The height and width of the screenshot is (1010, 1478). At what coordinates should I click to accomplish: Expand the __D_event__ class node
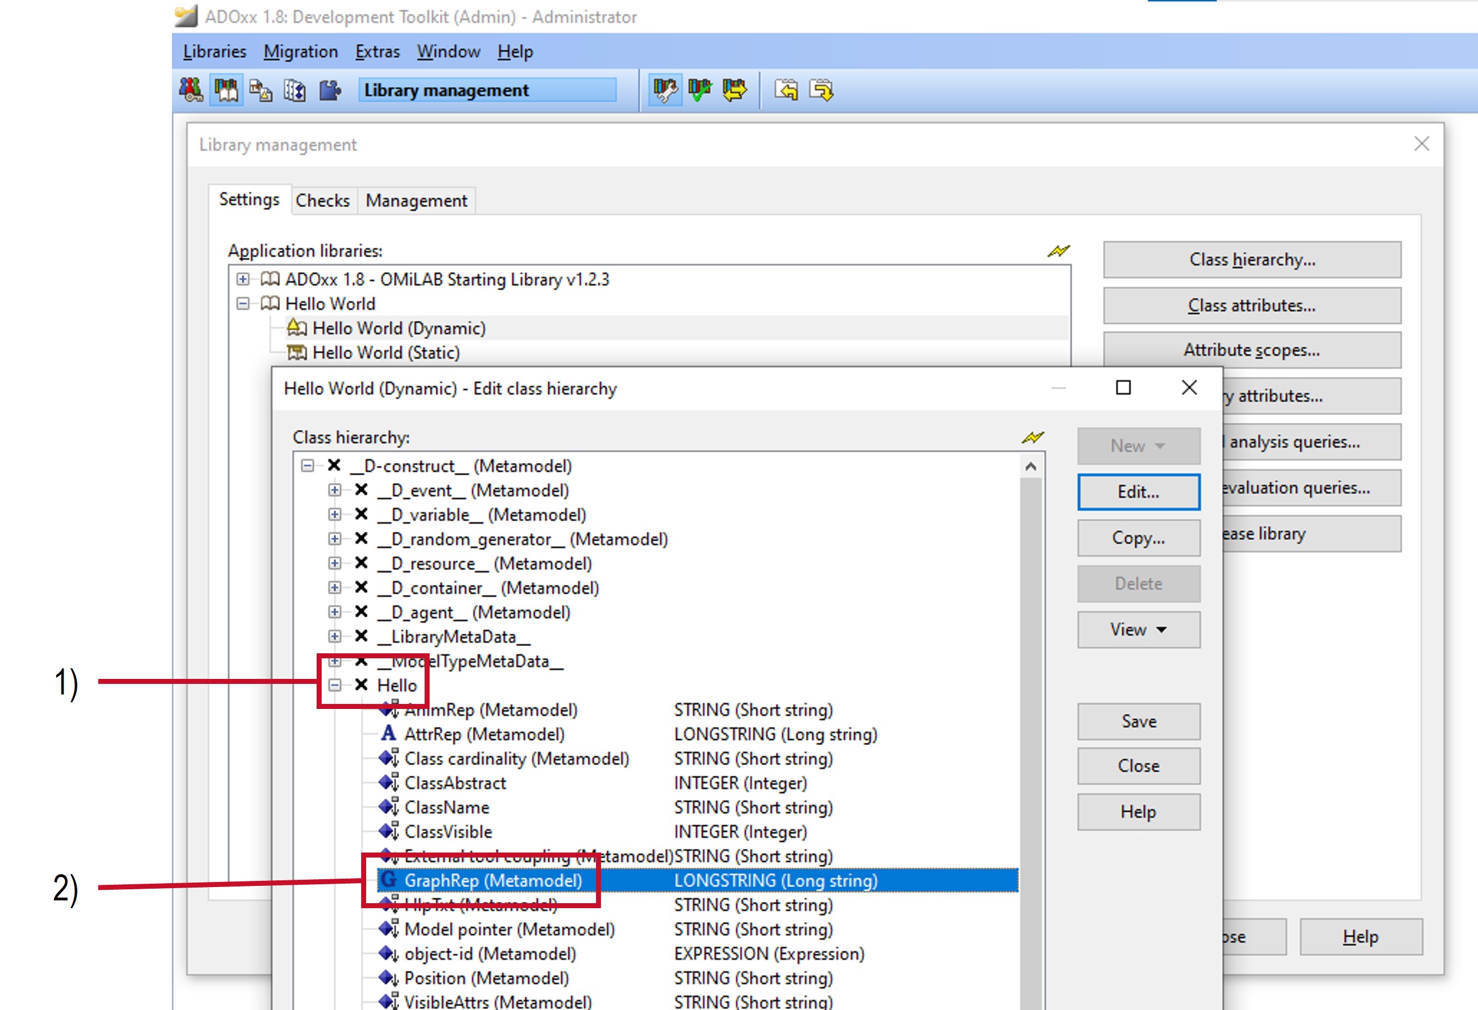tap(334, 490)
